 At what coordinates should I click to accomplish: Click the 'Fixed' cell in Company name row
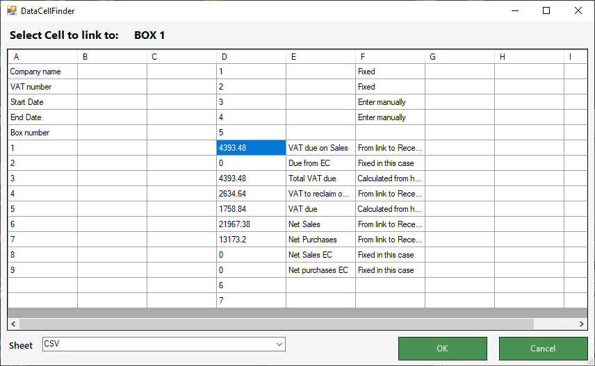[390, 72]
